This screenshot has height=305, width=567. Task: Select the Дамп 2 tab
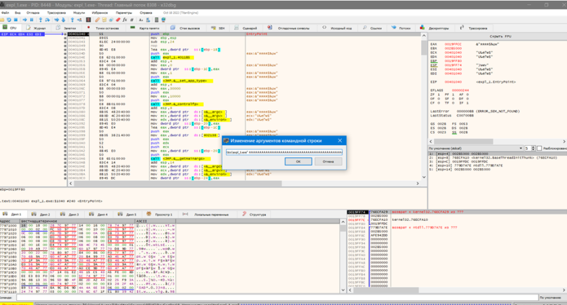tap(44, 214)
